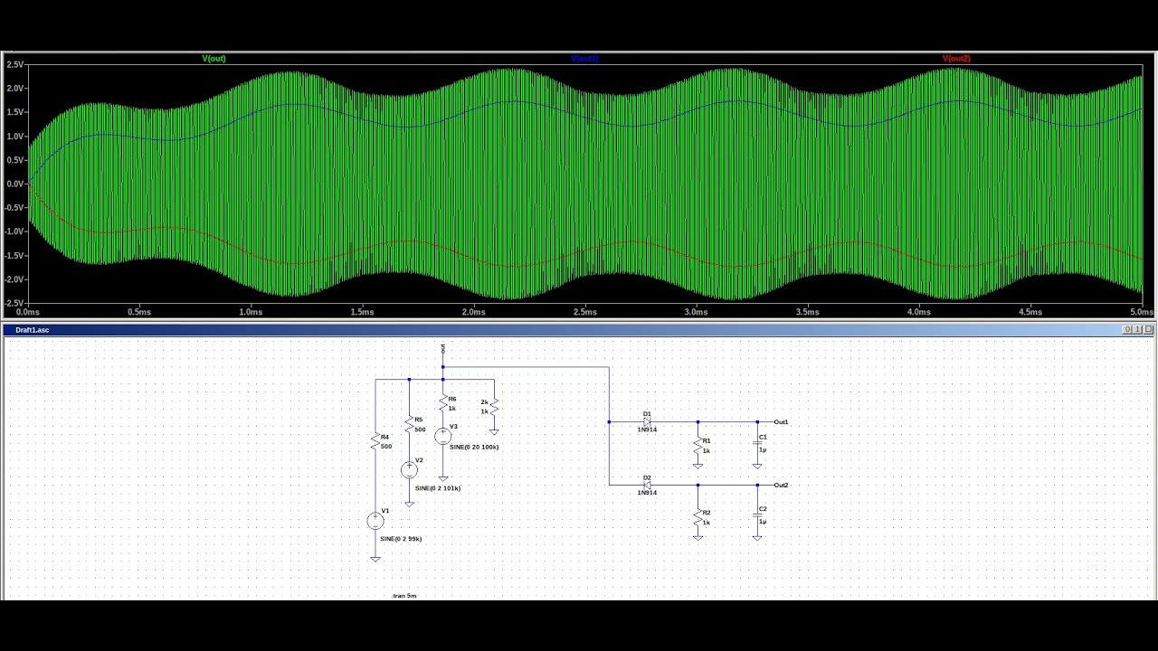Image resolution: width=1158 pixels, height=651 pixels.
Task: Click the SINE(0 2 101k) value text
Action: tap(438, 488)
